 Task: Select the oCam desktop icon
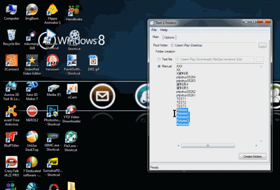[x=72, y=91]
